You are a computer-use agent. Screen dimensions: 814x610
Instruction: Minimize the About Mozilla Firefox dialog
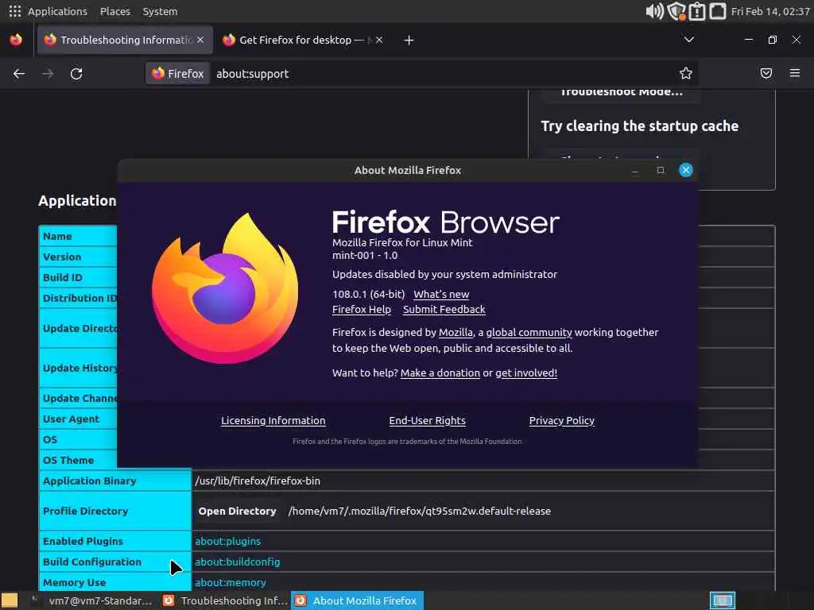coord(635,171)
